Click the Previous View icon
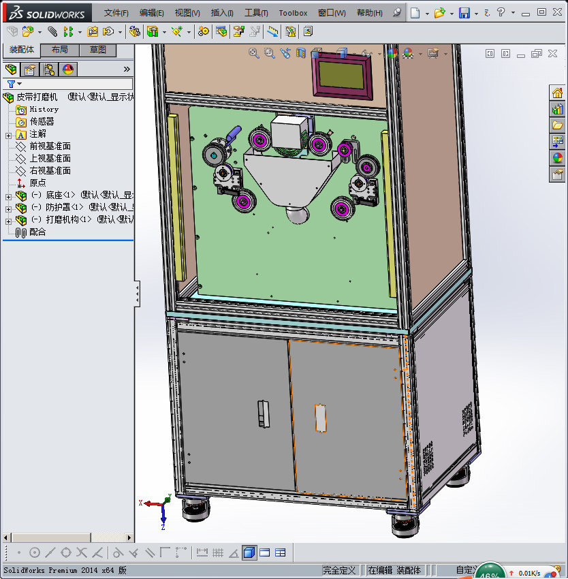 click(x=285, y=54)
